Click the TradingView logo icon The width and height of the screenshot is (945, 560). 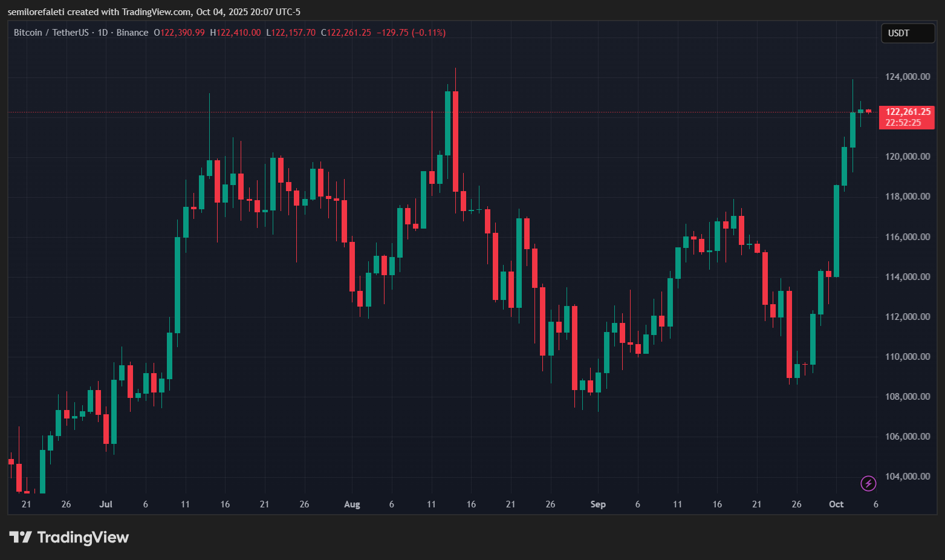click(x=21, y=537)
